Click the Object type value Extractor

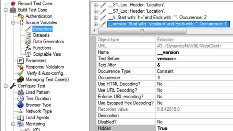[194, 40]
